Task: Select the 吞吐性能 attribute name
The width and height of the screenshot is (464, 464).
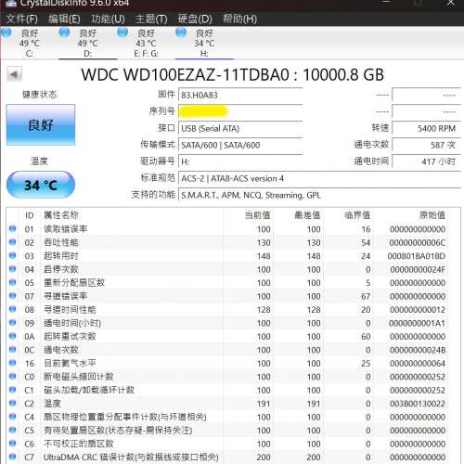Action: (x=61, y=242)
